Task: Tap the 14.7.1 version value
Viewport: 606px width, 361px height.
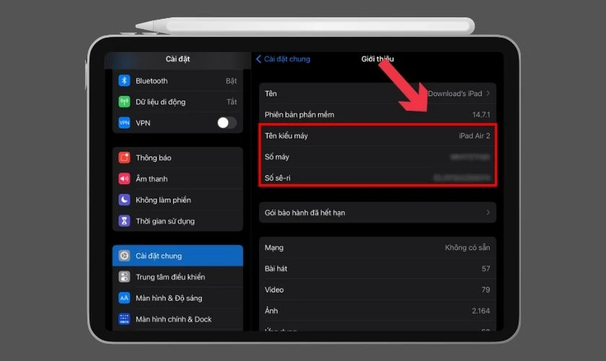Action: (481, 115)
